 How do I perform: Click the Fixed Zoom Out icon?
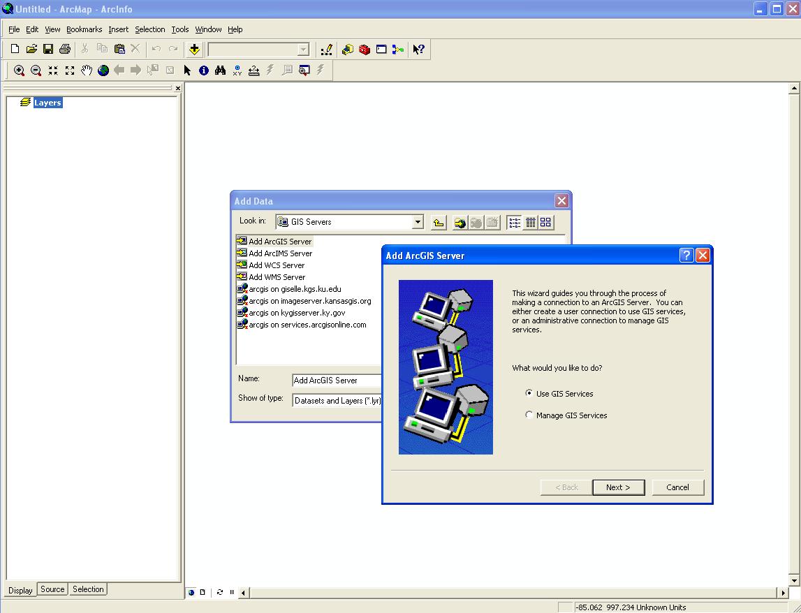coord(69,71)
